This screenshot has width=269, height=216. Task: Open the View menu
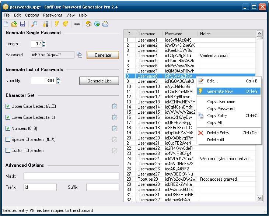(70, 15)
